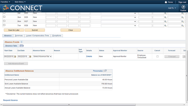Expand the Favorites dropdown menu

[5, 2]
